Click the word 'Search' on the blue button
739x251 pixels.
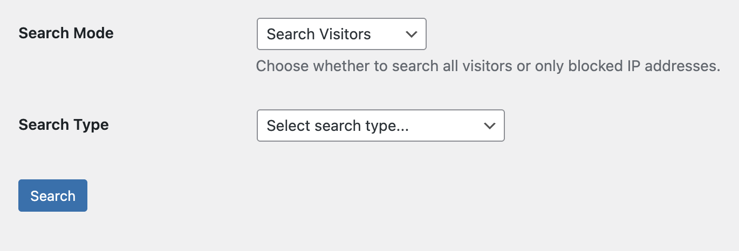53,196
